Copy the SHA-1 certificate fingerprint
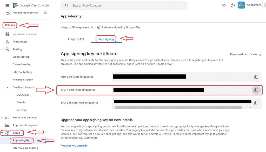The height and width of the screenshot is (152, 266). [256, 90]
